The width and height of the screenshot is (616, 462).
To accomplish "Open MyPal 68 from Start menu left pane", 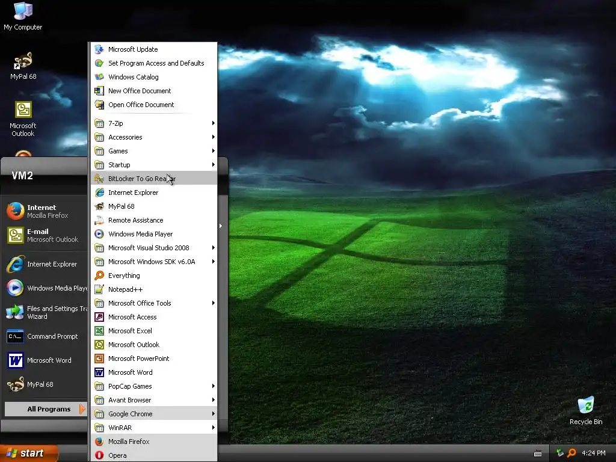I will (x=46, y=384).
